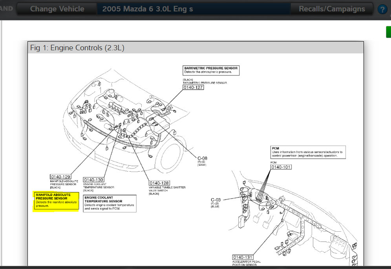The height and width of the screenshot is (269, 391).
Task: Click the Engine Coolant Temperature Sensor [BLACK] caption
Action: click(x=99, y=187)
